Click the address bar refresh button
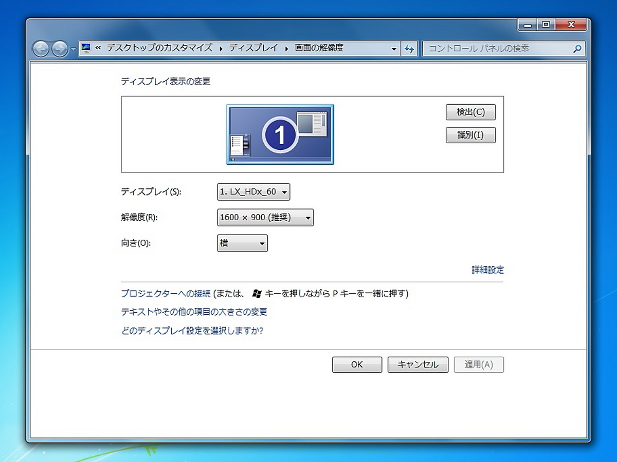Image resolution: width=617 pixels, height=462 pixels. click(409, 49)
